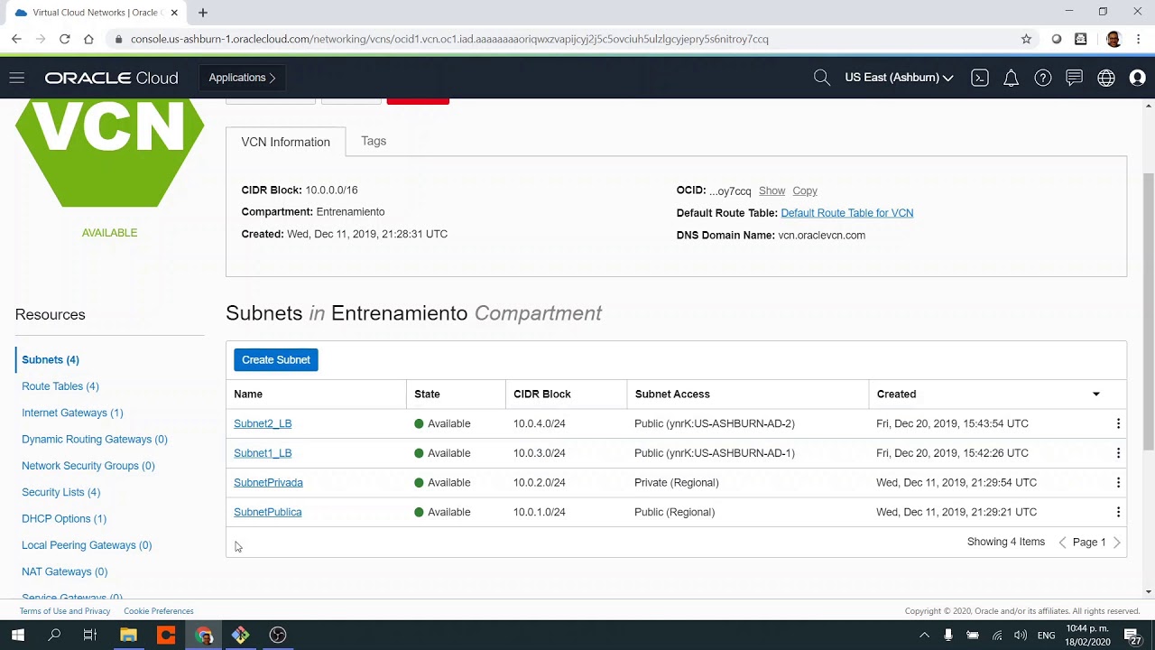Show hidden system tray icons
The image size is (1155, 650).
pos(923,636)
